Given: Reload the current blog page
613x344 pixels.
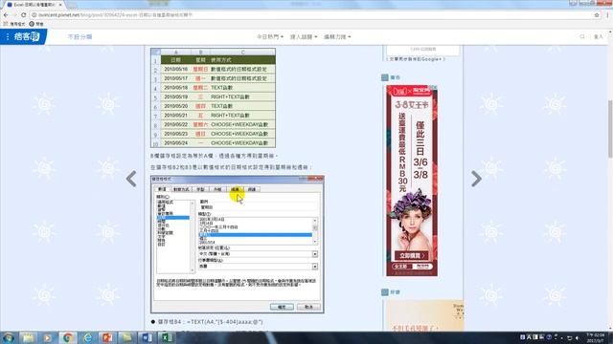Looking at the screenshot, I should coord(23,15).
